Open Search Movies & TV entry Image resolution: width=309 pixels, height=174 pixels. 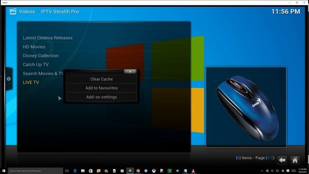coord(43,73)
